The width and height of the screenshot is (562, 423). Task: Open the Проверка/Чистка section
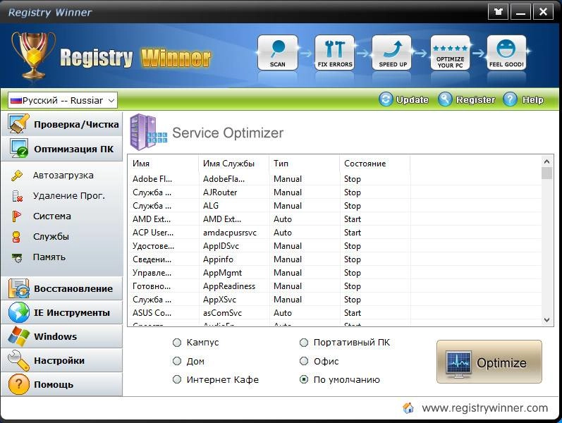61,124
